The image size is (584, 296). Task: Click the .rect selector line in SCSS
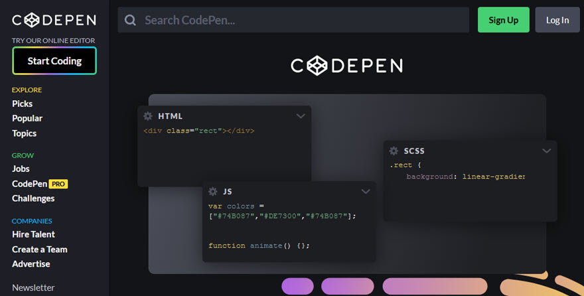(x=405, y=165)
